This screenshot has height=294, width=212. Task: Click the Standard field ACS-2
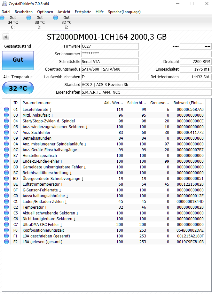tap(146, 85)
